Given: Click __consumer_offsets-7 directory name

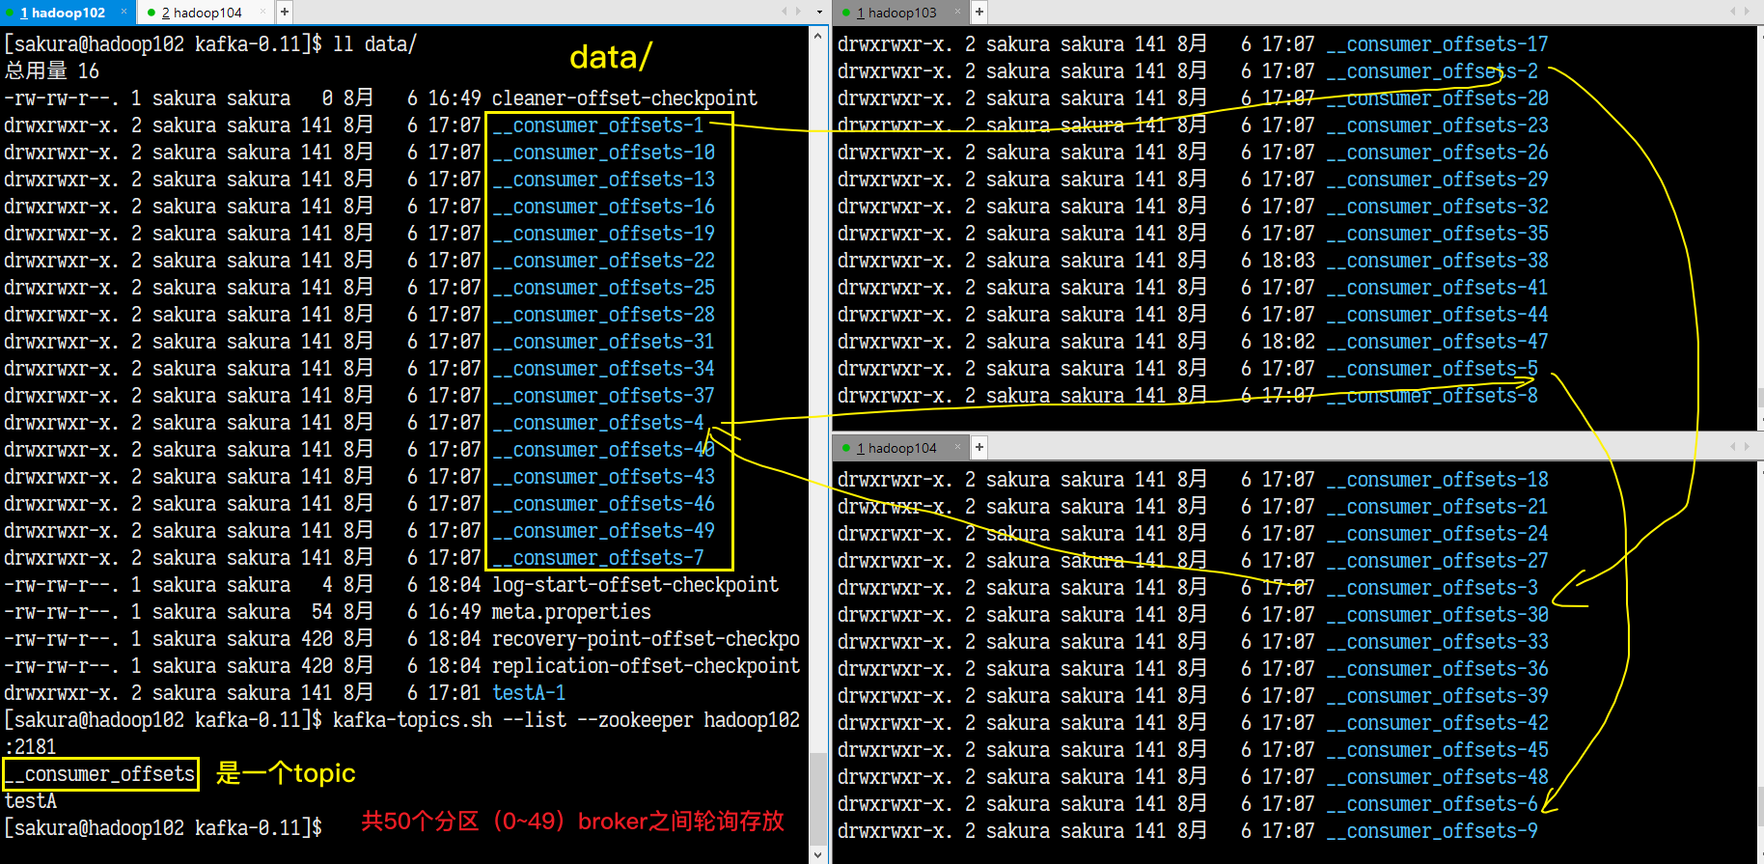Looking at the screenshot, I should pyautogui.click(x=598, y=558).
